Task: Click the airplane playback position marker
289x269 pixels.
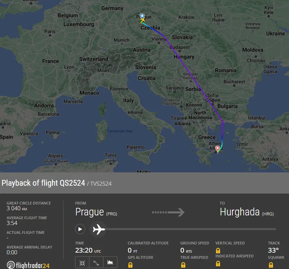Action: point(98,229)
